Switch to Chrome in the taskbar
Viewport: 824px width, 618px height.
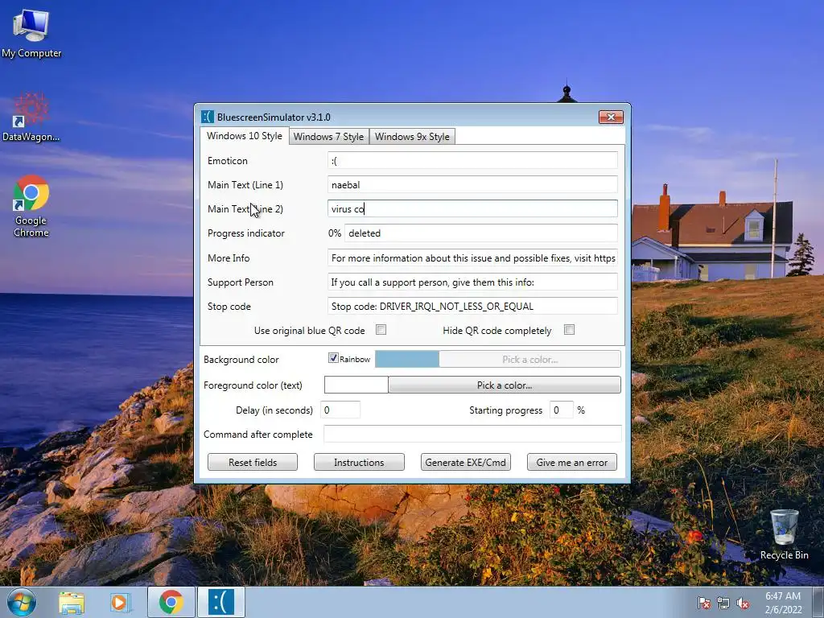pyautogui.click(x=171, y=602)
